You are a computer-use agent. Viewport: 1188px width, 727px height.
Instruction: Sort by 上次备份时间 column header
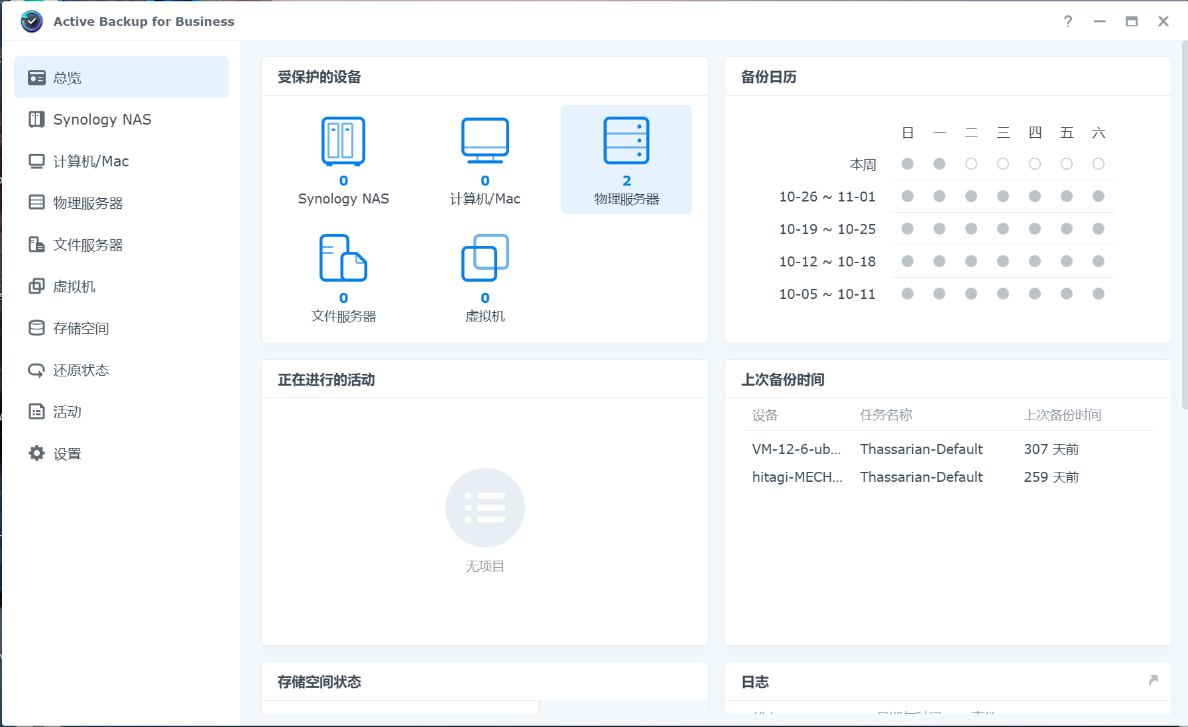(x=1062, y=415)
